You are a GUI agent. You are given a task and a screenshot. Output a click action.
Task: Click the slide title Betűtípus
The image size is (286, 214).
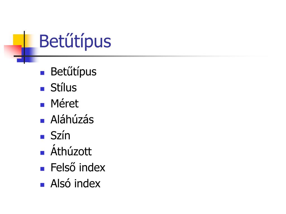[75, 42]
